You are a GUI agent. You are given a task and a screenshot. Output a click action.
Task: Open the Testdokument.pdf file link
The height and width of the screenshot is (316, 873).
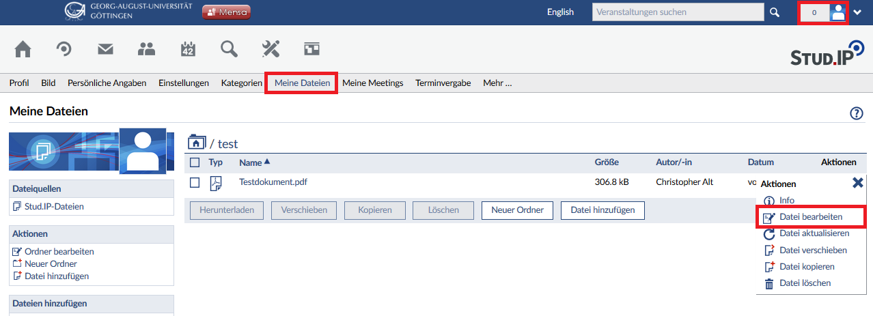tap(272, 182)
